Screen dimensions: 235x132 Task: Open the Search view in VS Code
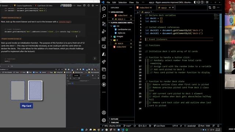pyautogui.click(x=104, y=16)
